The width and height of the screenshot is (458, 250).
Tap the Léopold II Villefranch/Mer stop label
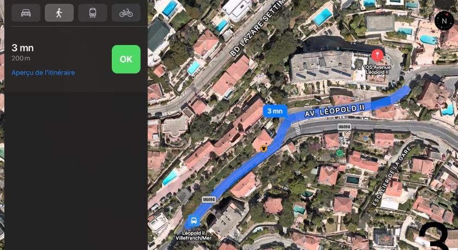[194, 235]
